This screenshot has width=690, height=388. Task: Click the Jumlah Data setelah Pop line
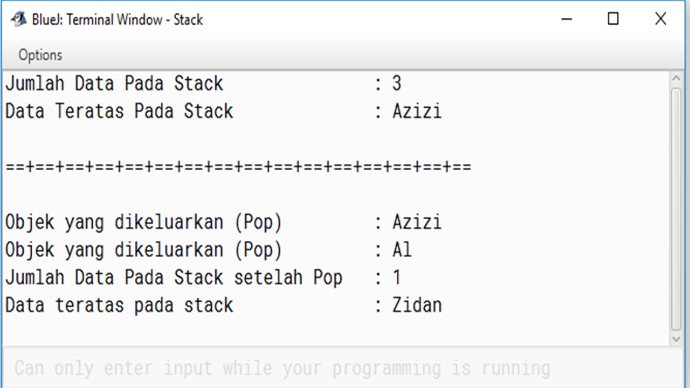[174, 277]
